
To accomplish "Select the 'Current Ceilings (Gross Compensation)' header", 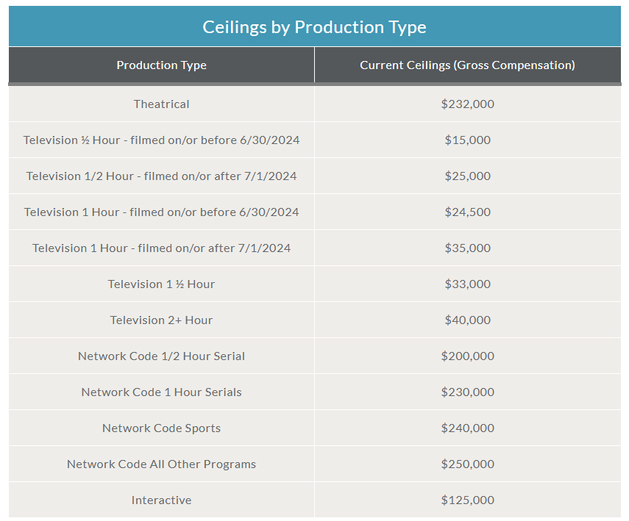I will click(x=467, y=65).
